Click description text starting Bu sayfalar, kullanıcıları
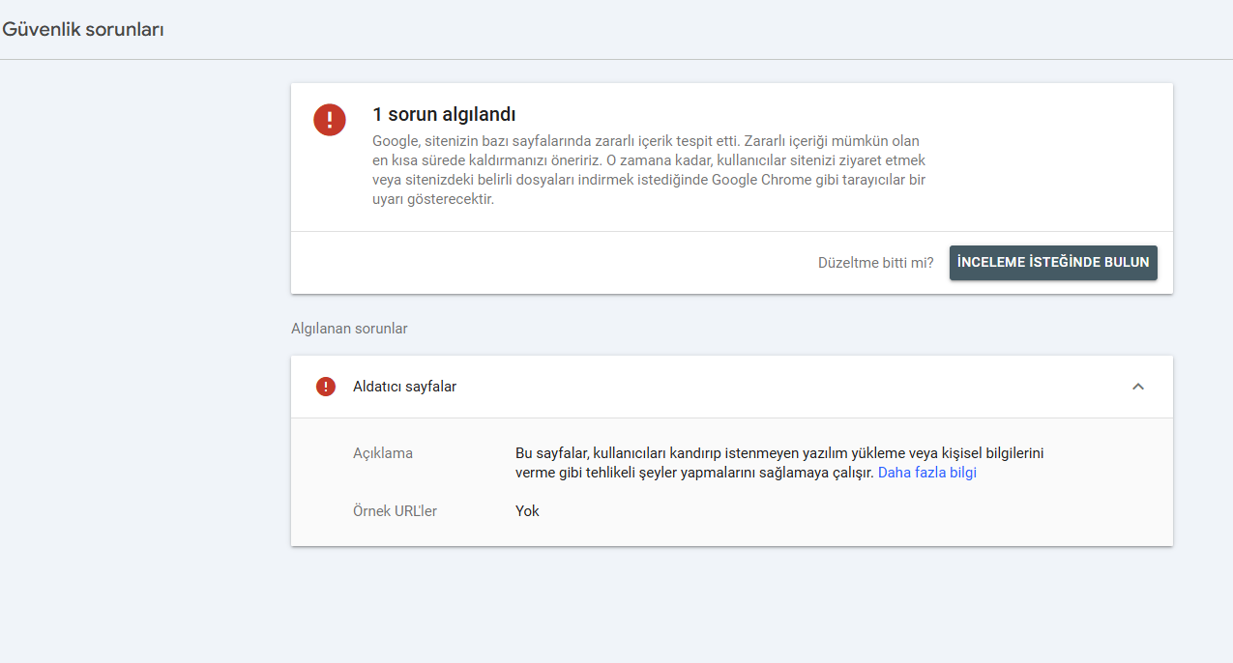 (779, 463)
